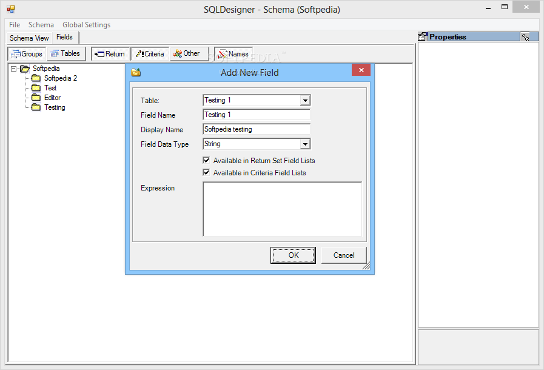Select the Test tree item
Viewport: 544px width, 370px height.
(x=50, y=88)
